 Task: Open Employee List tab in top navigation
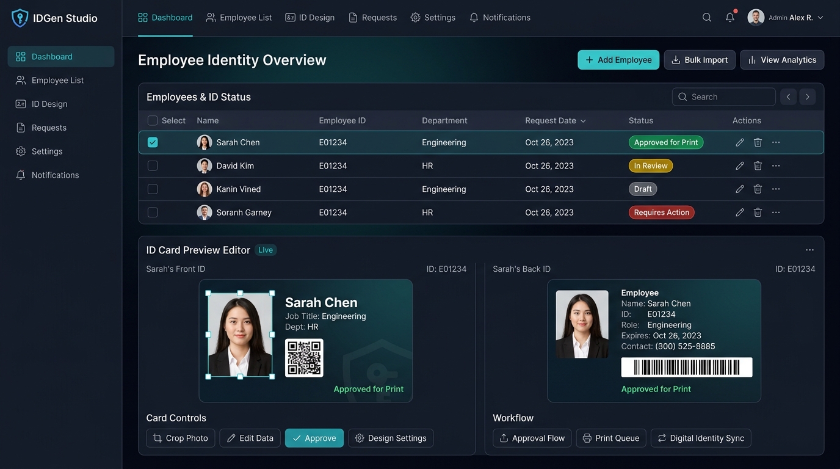(x=239, y=18)
